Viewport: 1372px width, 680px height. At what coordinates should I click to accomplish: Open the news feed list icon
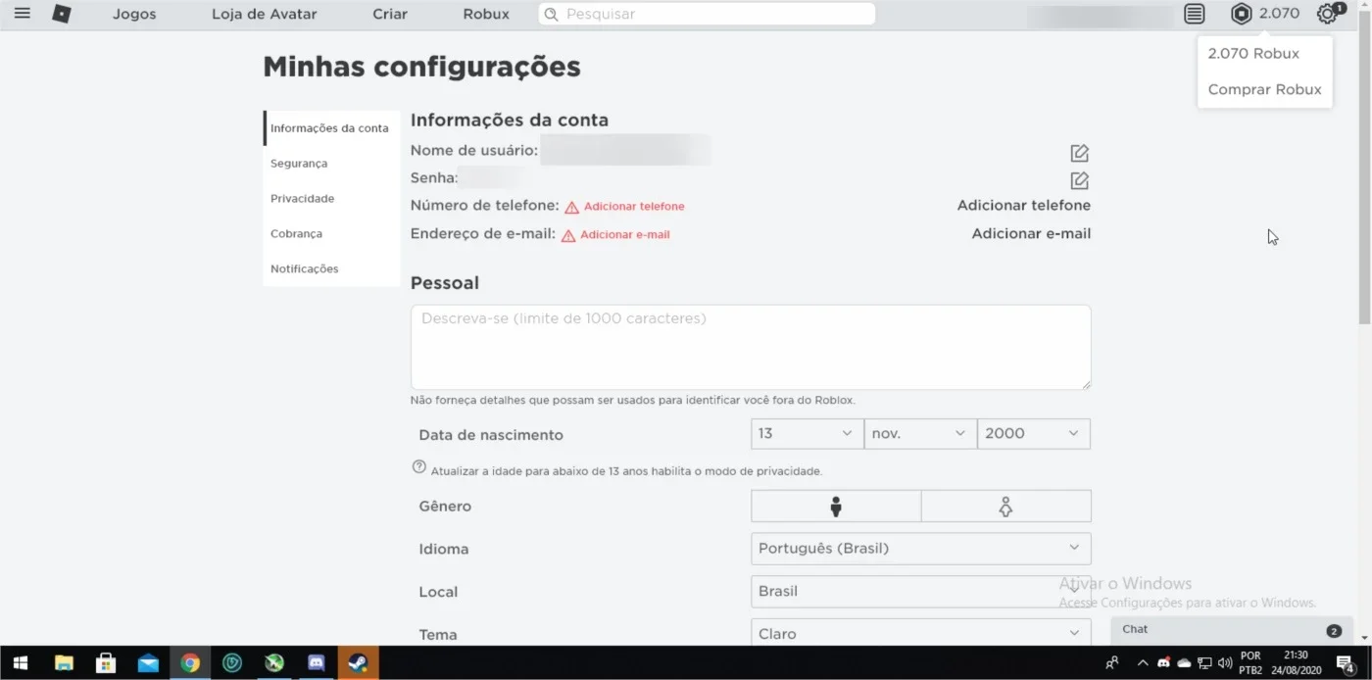pyautogui.click(x=1194, y=14)
